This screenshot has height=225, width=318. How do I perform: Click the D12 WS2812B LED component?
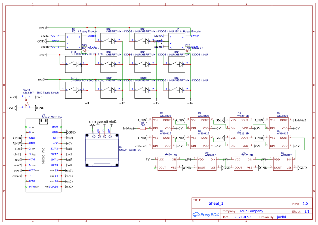(x=167, y=164)
